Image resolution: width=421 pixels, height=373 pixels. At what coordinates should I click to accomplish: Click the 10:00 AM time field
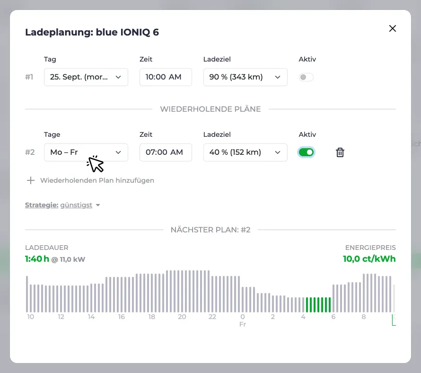point(166,77)
